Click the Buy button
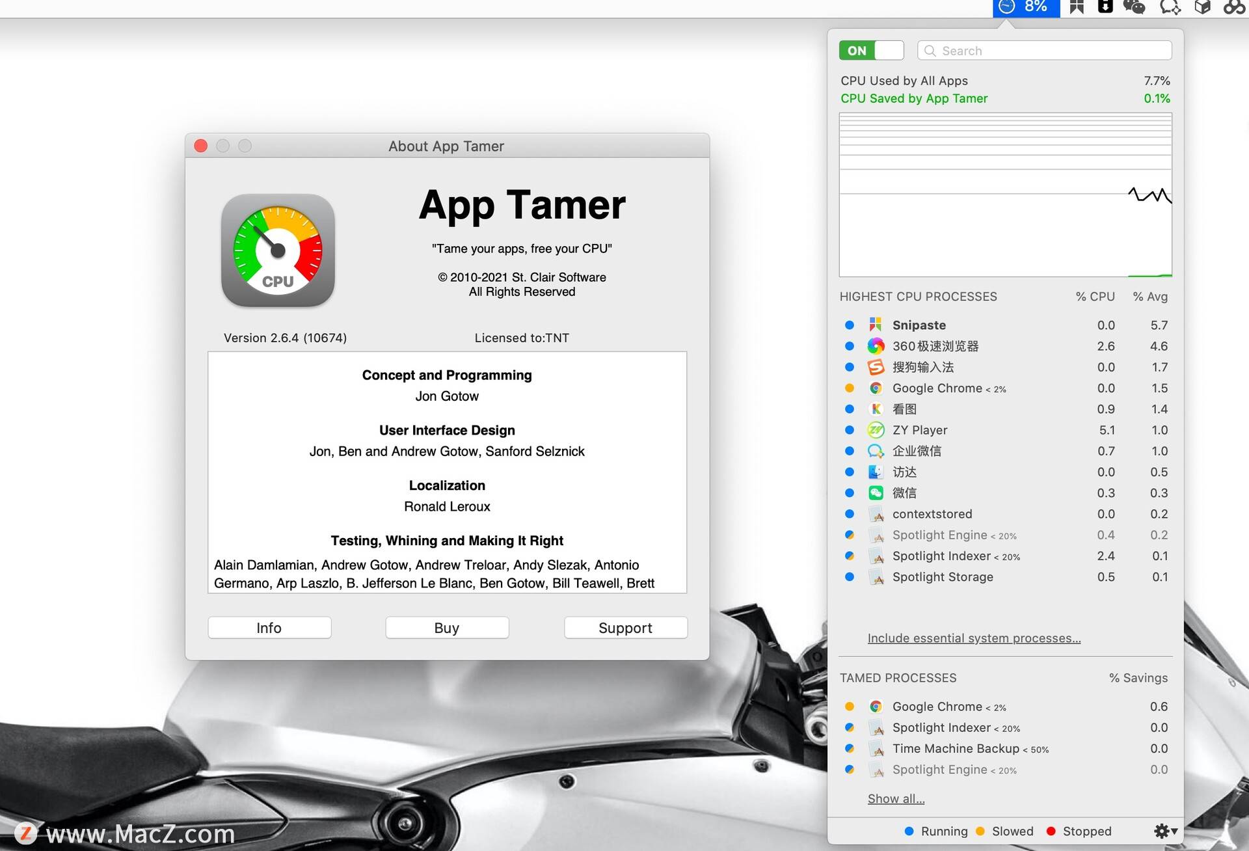 pyautogui.click(x=447, y=628)
